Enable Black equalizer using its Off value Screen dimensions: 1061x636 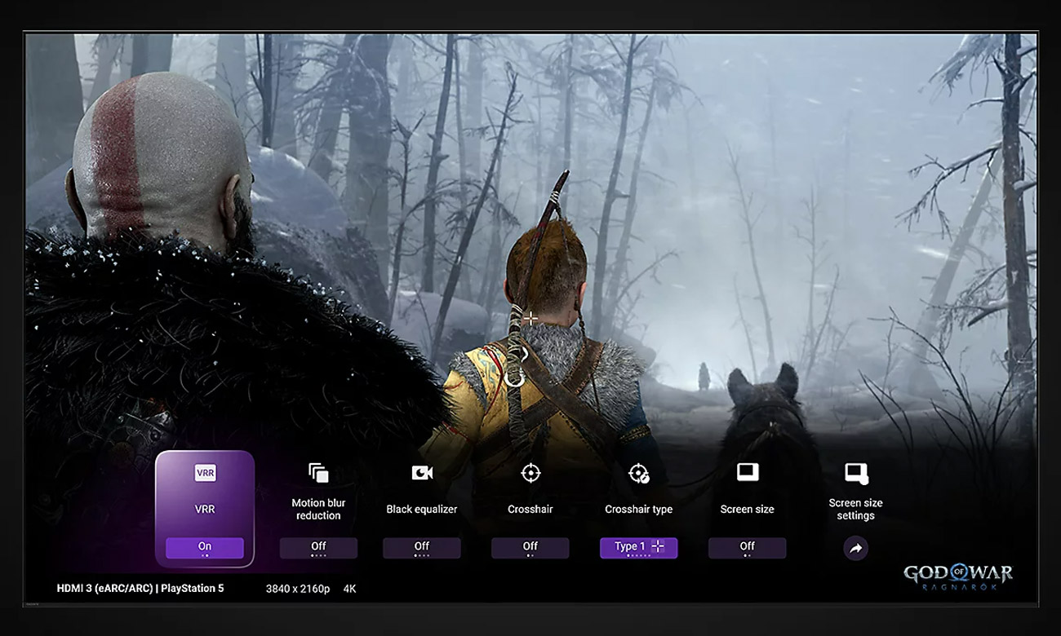421,547
